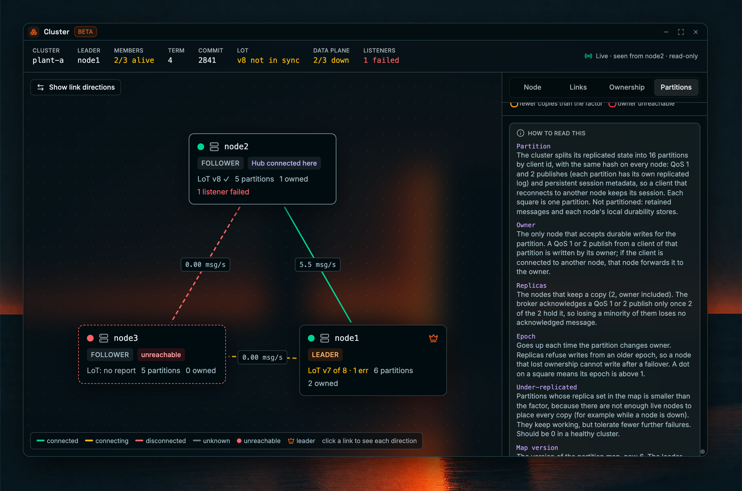
Task: Click the 'Under-replicated' heading
Action: [546, 387]
